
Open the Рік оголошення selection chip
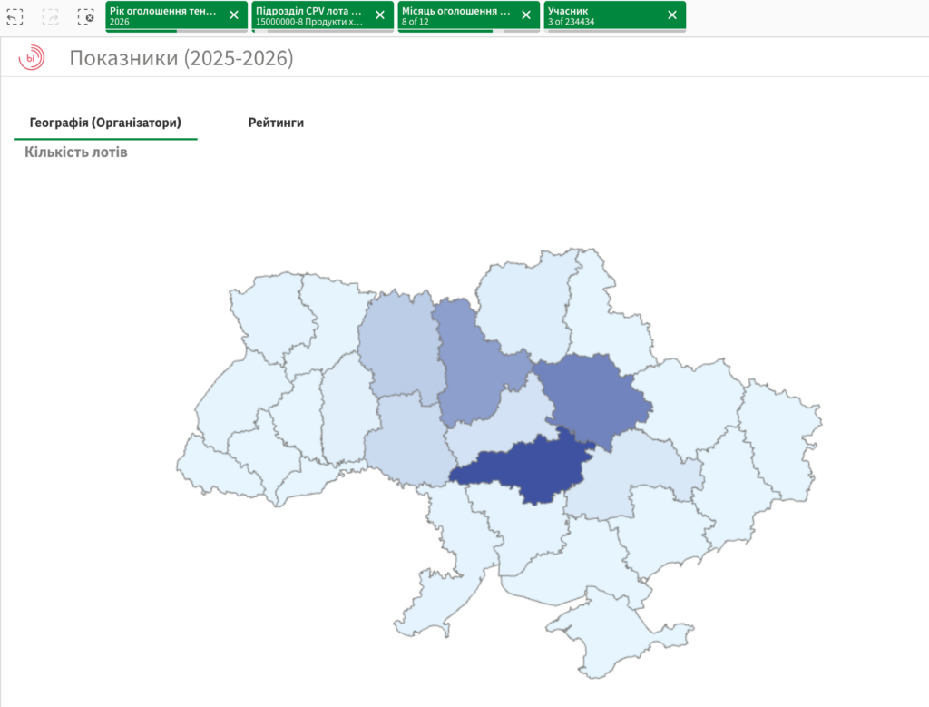163,16
